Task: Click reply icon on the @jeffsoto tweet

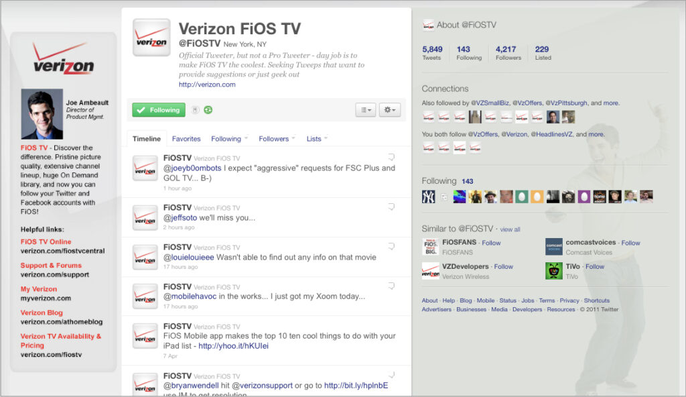Action: (391, 207)
